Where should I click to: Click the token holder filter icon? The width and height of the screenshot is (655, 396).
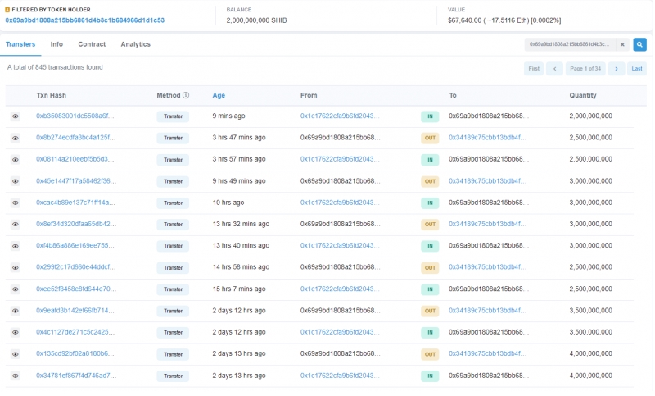pos(7,10)
